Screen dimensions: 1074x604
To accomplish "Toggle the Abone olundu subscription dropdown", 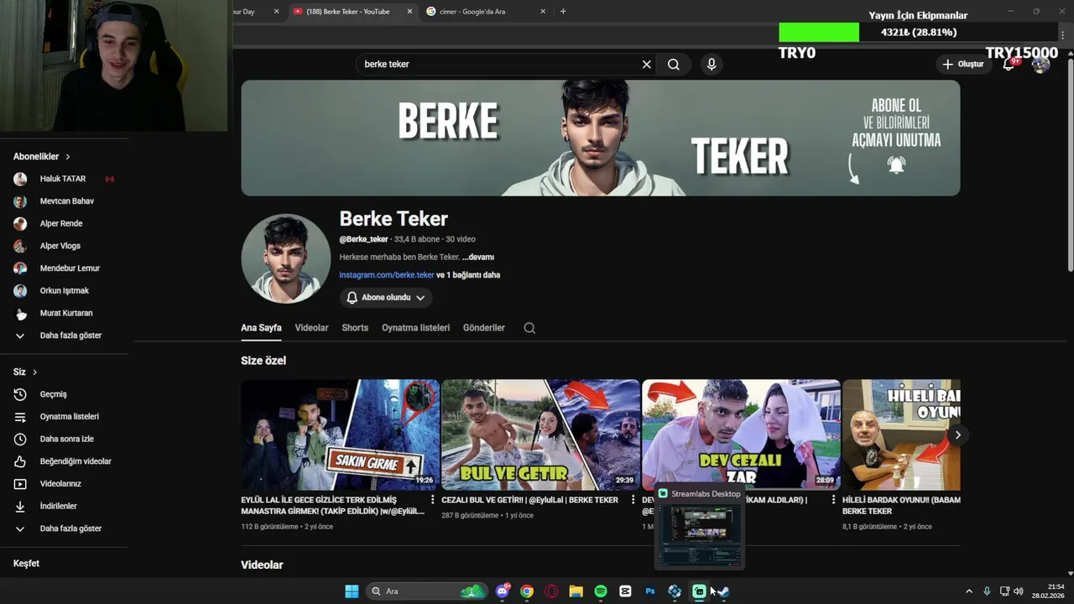I will click(x=386, y=298).
